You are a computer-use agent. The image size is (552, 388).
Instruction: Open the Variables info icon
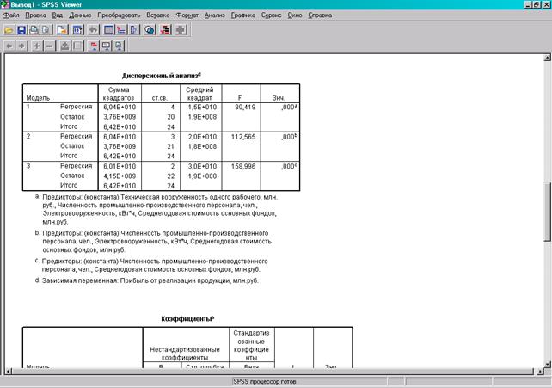[x=133, y=30]
